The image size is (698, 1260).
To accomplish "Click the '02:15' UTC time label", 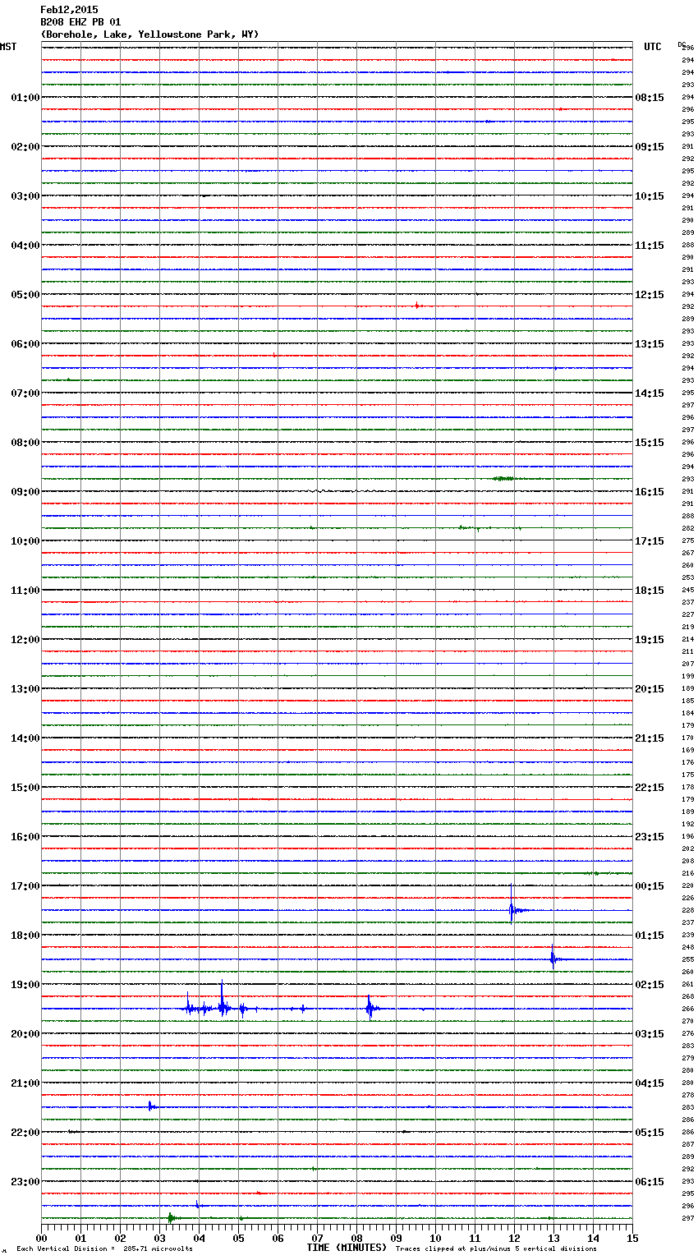I will (650, 985).
